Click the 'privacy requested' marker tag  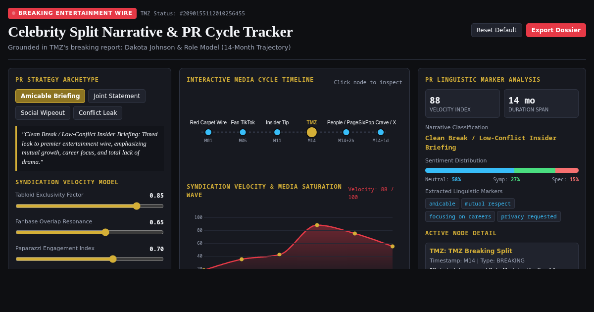click(529, 216)
